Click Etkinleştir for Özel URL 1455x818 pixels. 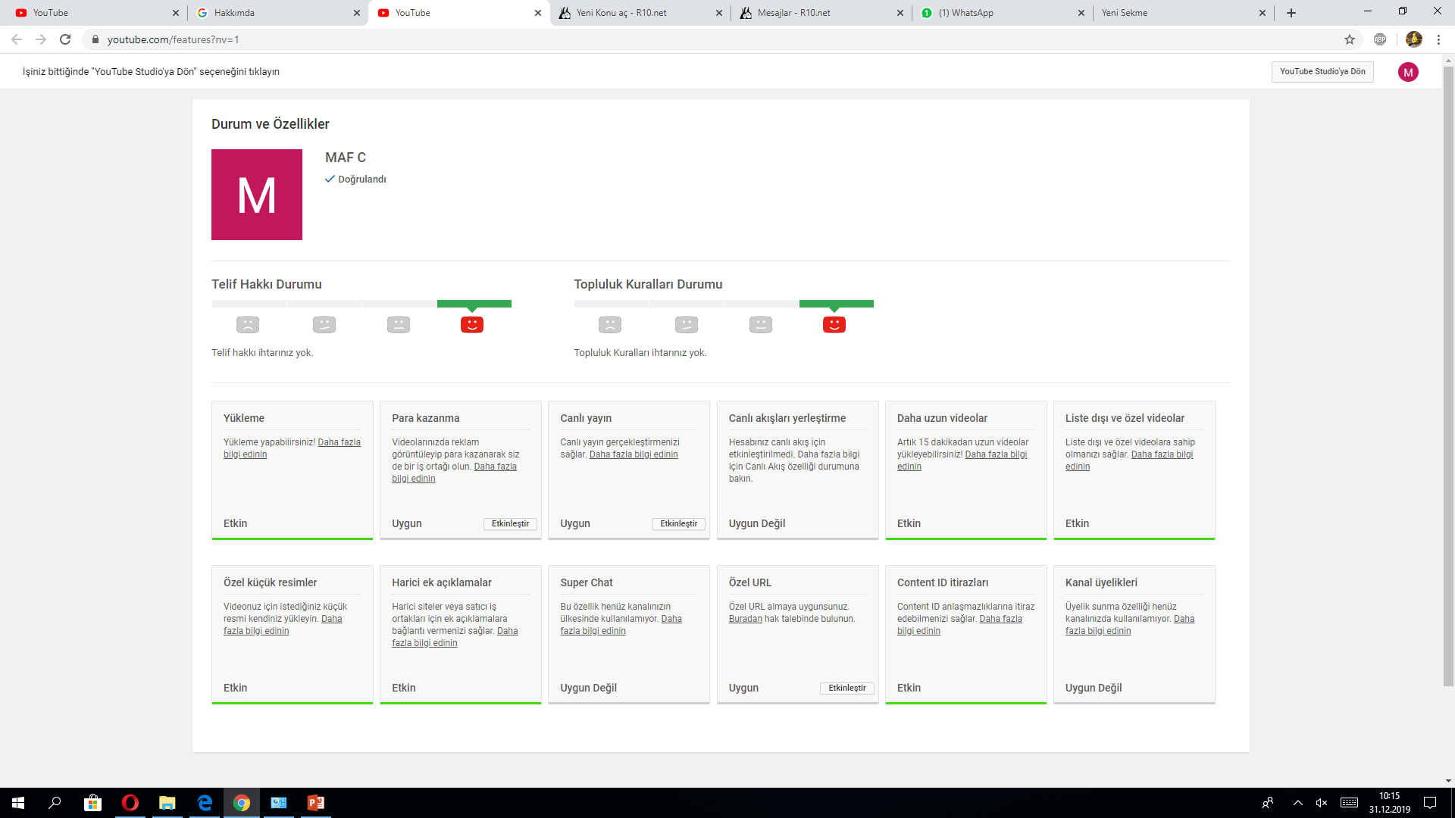pyautogui.click(x=846, y=688)
